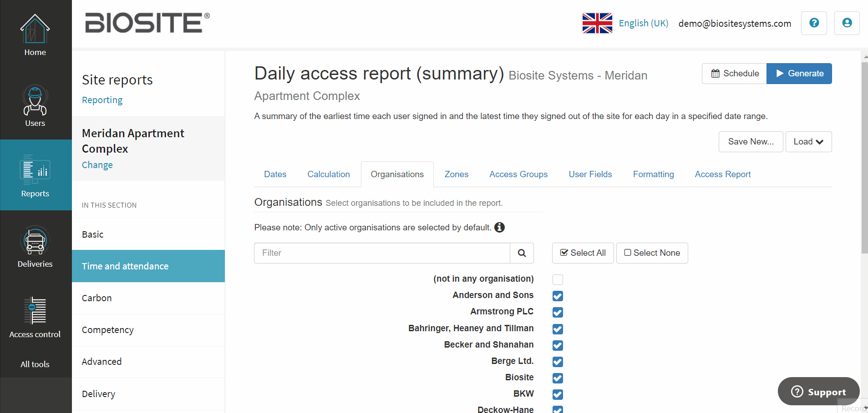This screenshot has width=868, height=413.
Task: Generate the report
Action: click(x=799, y=74)
